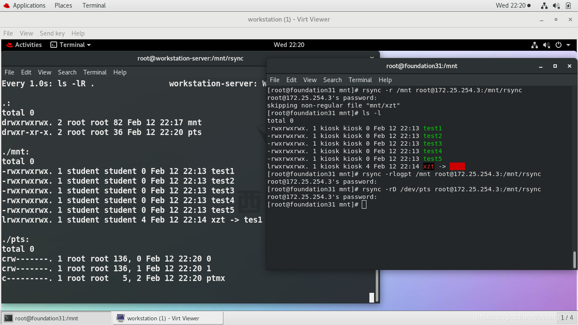Click the terminal cursor at foundation31 prompt
The image size is (578, 325).
click(x=364, y=204)
